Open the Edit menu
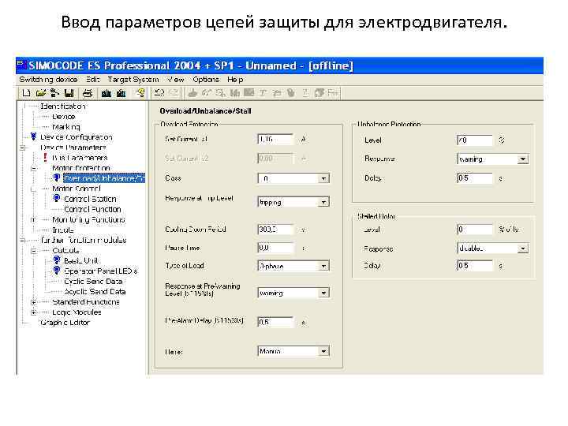Image resolution: width=568 pixels, height=426 pixels. [93, 80]
